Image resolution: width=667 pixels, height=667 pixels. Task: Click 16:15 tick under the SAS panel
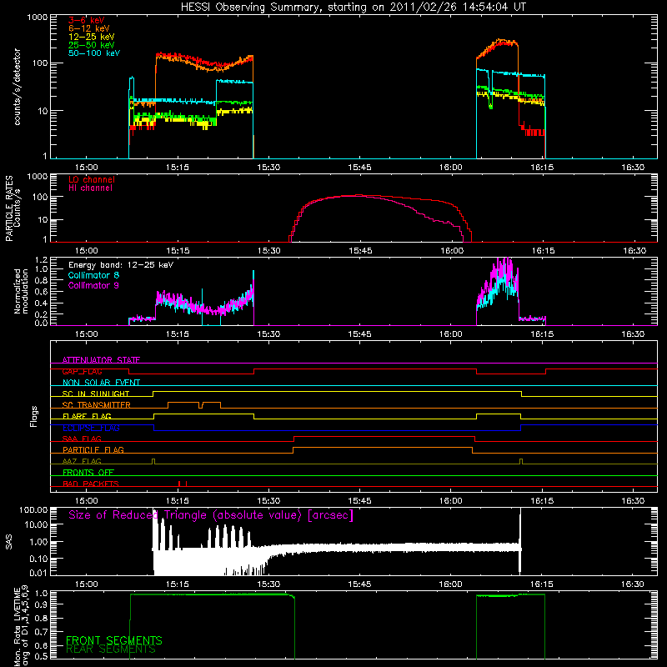[541, 584]
